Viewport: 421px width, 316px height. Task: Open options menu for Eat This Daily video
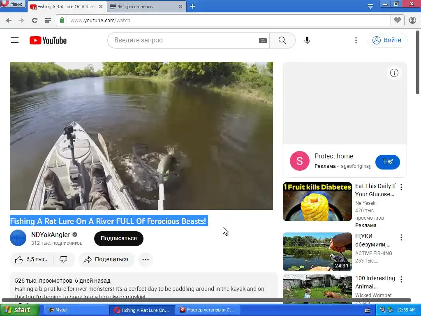(x=401, y=187)
